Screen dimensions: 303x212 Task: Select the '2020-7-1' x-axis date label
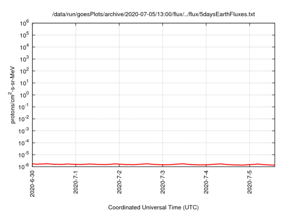click(76, 182)
